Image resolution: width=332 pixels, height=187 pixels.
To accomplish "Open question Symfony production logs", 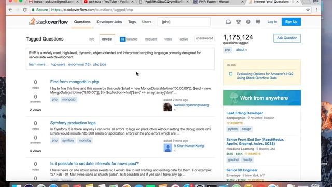I will click(73, 123).
